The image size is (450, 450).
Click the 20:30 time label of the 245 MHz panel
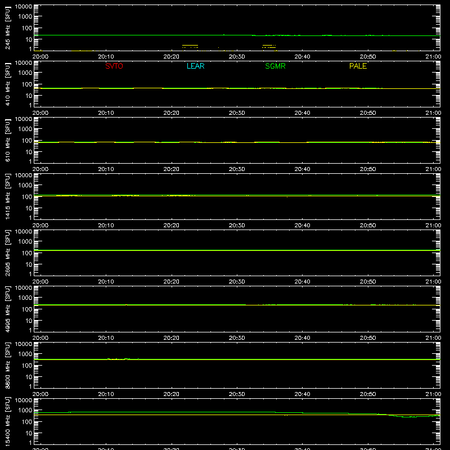tap(237, 57)
